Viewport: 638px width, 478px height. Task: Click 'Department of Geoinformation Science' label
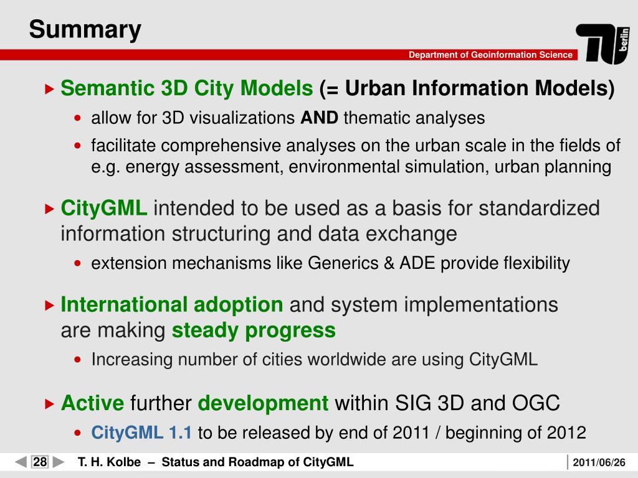(x=490, y=55)
